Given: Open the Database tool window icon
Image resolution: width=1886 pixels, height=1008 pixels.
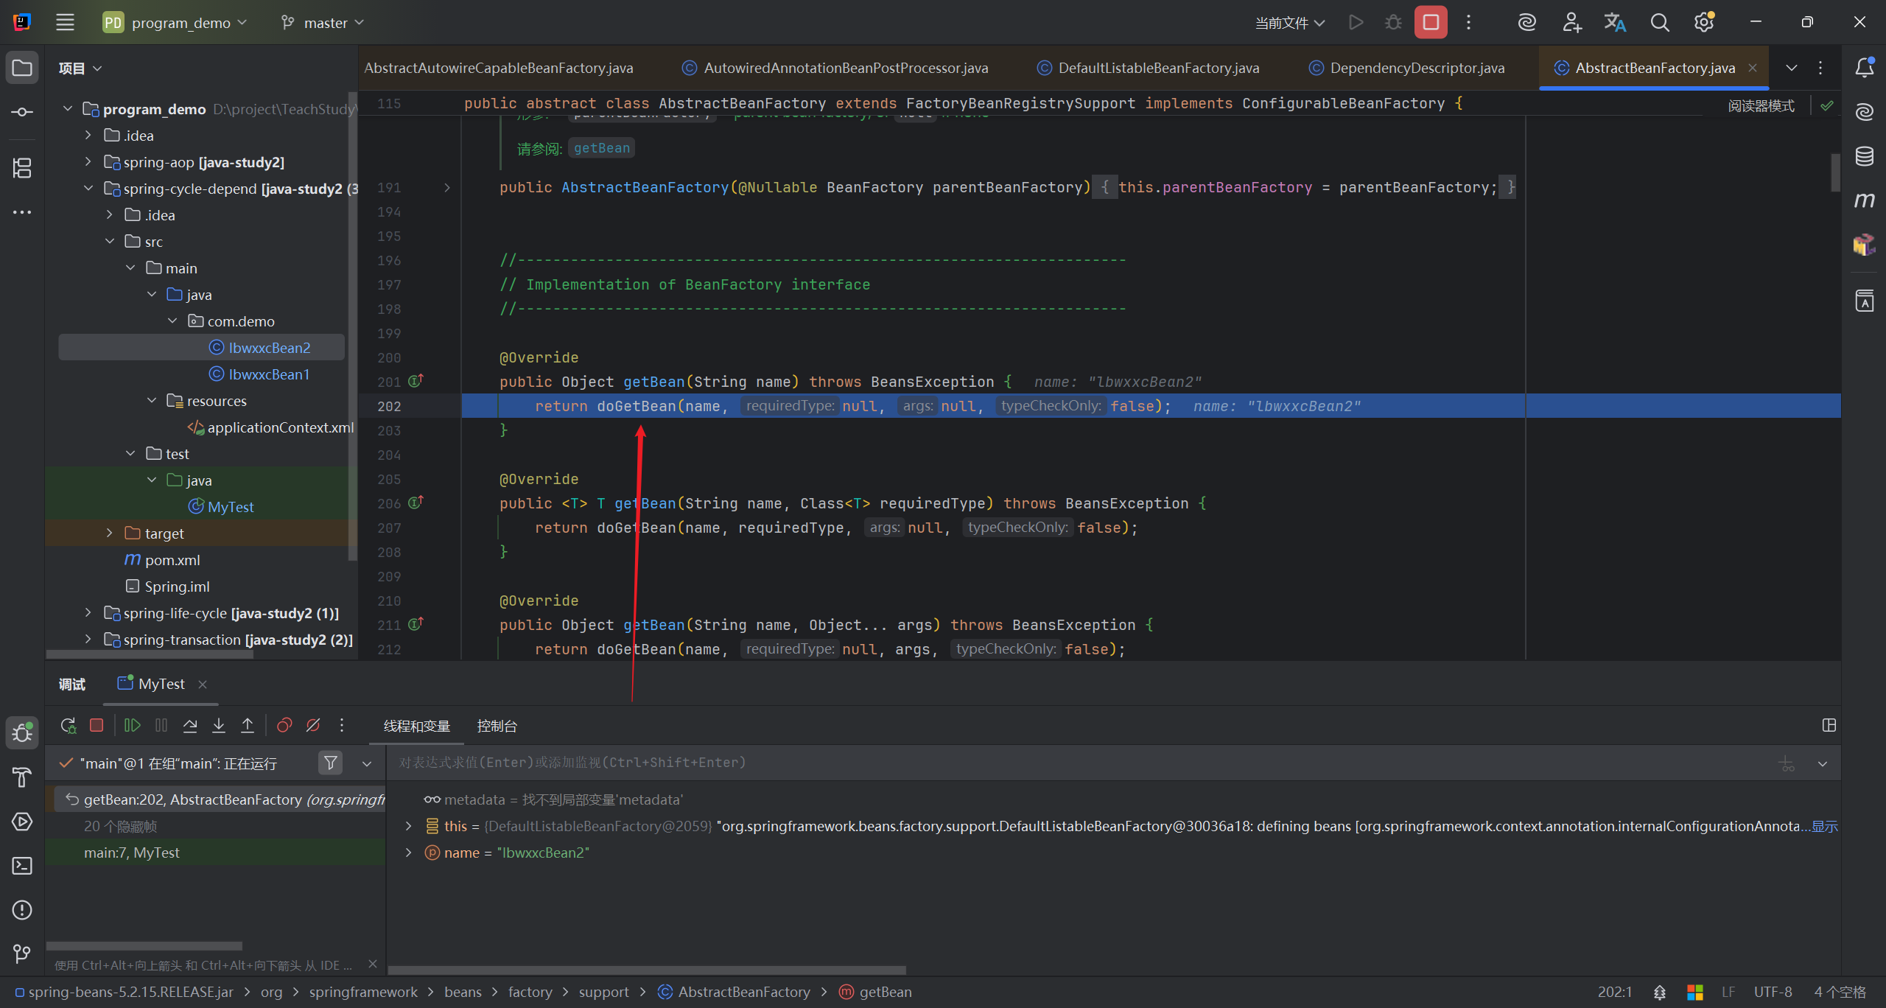Looking at the screenshot, I should [x=1865, y=156].
